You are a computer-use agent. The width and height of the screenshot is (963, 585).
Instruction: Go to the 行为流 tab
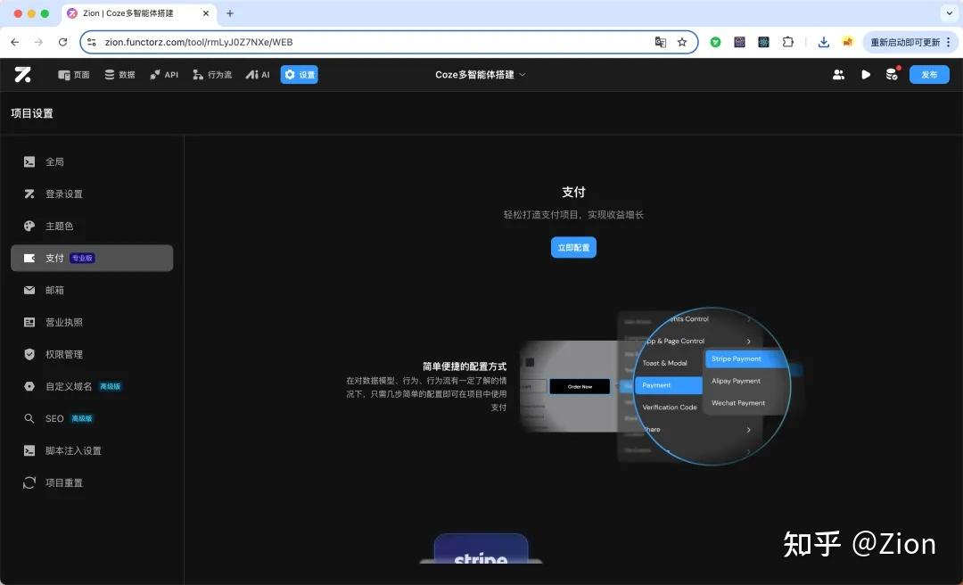(x=212, y=75)
